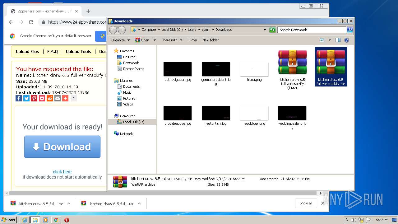Screen dimensions: 398x224
Task: Select Network in navigation pane
Action: pyautogui.click(x=123, y=134)
